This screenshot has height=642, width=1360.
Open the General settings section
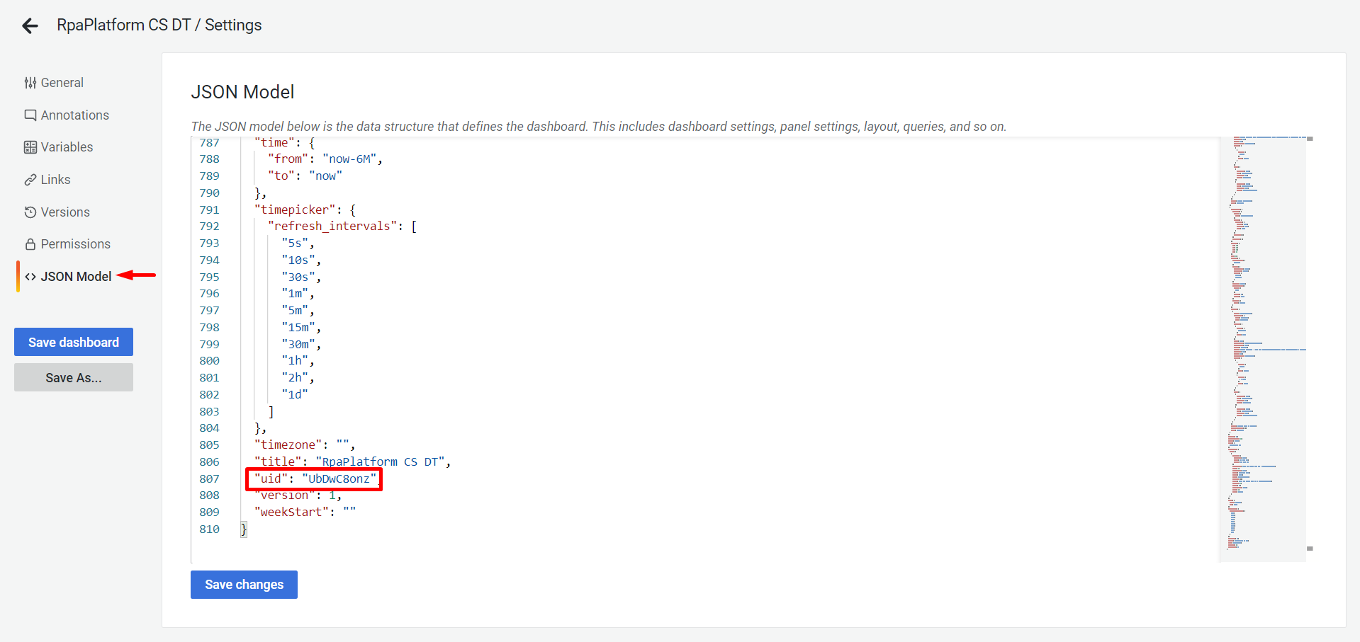tap(62, 83)
